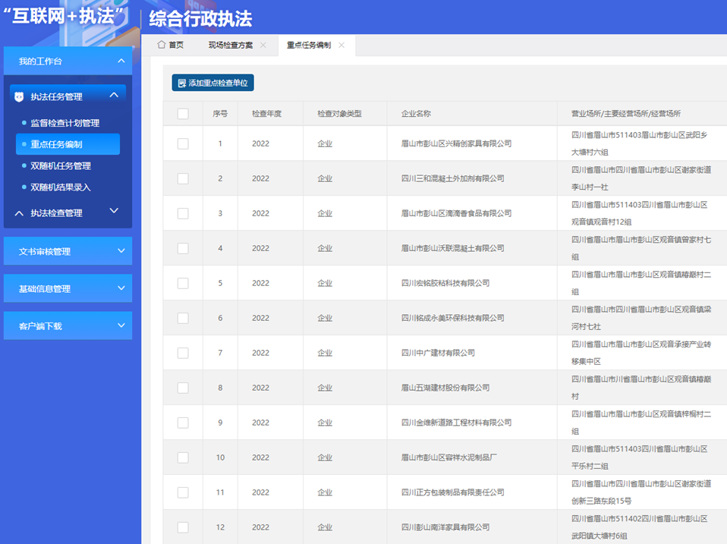Click company name 眉山市彭山区容祥水泥制品厂
This screenshot has height=544, width=727.
[448, 458]
